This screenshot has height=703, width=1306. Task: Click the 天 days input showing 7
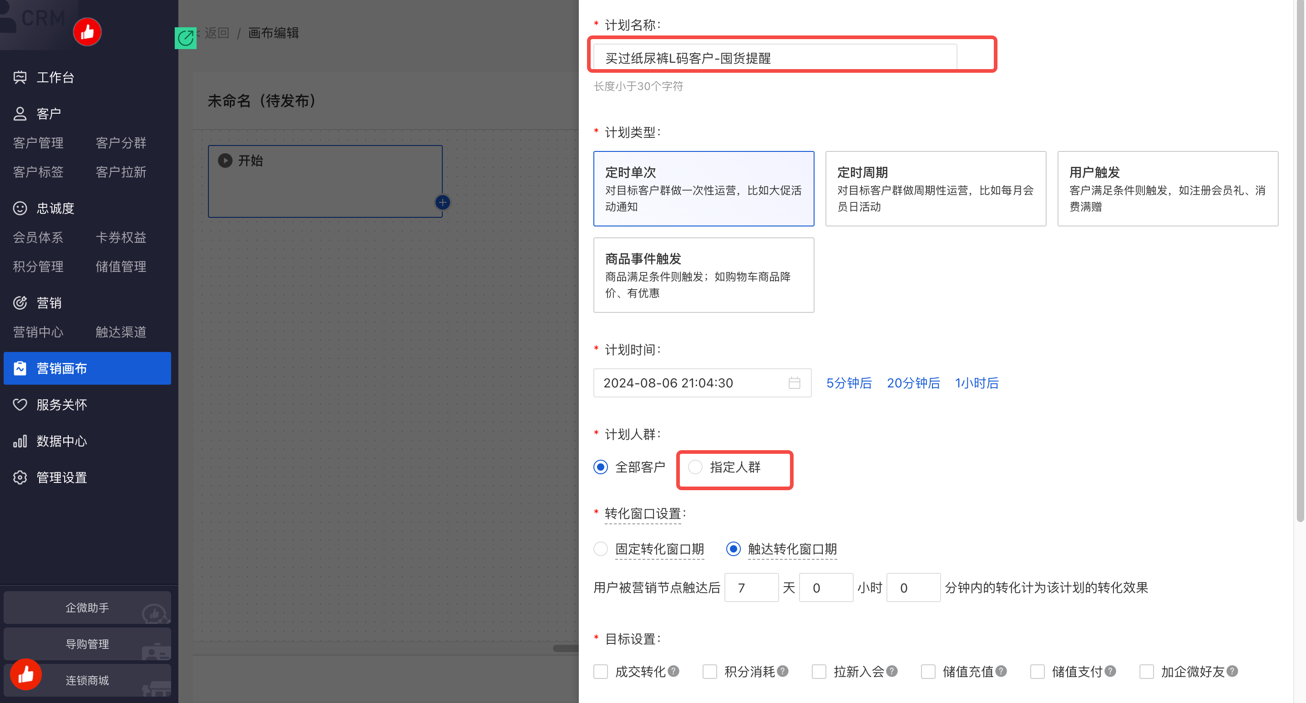tap(751, 588)
